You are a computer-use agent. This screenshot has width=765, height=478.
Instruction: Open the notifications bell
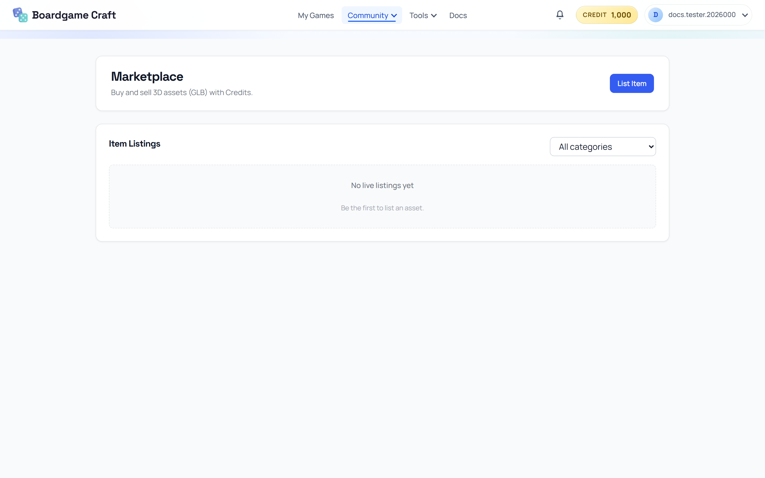559,15
